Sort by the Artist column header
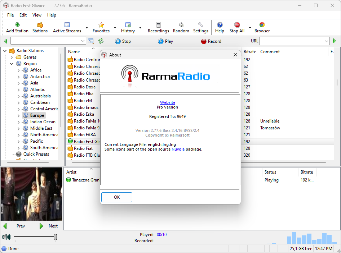The width and height of the screenshot is (341, 253). coord(71,172)
